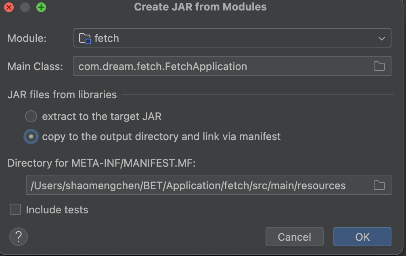Enable the Include tests checkbox
Screen dimensions: 406x256
pos(15,209)
